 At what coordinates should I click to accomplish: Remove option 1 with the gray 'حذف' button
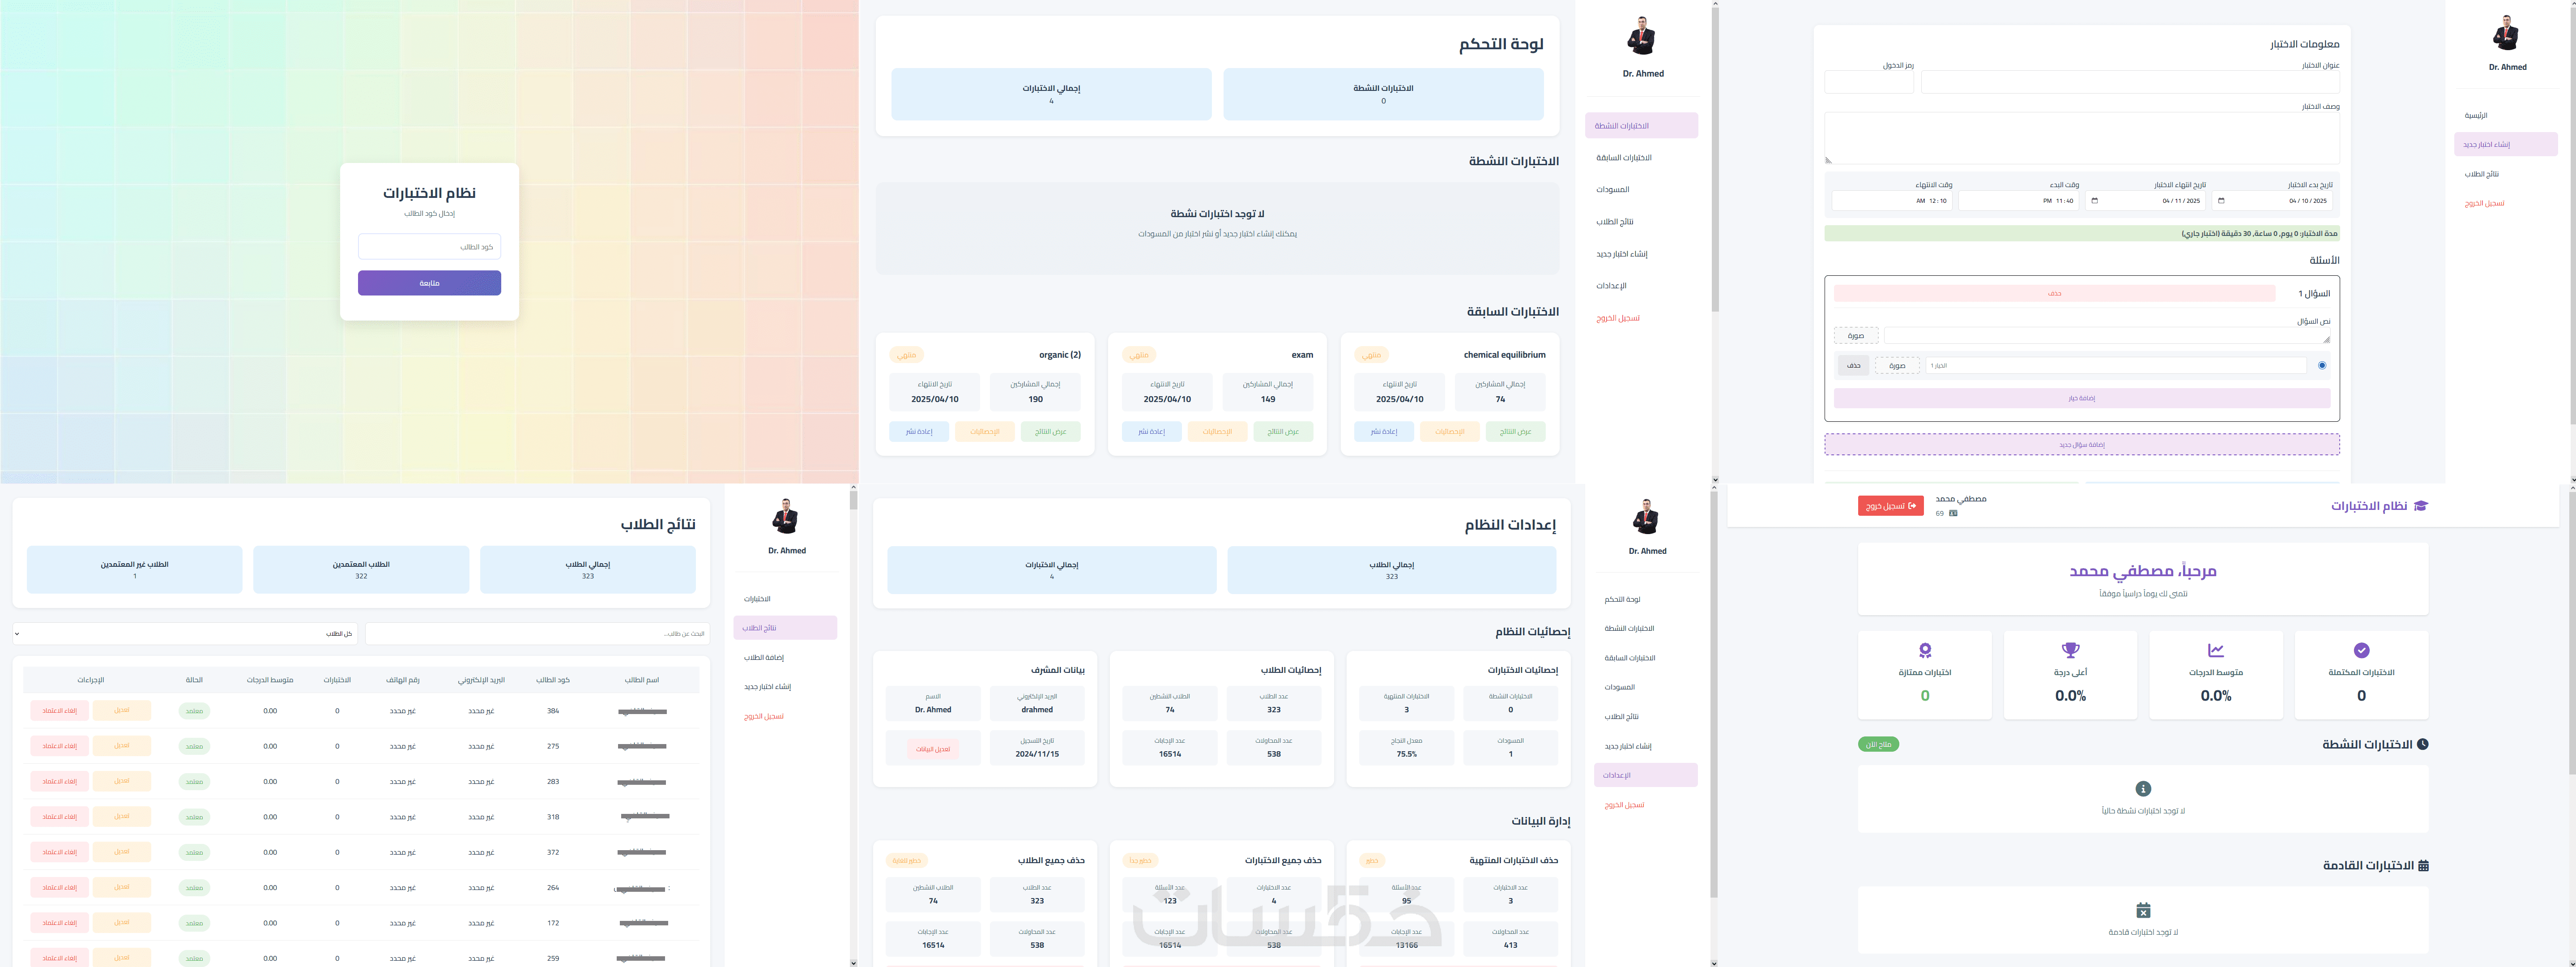pos(1854,366)
